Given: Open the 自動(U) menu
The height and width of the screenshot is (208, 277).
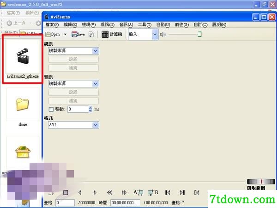Looking at the screenshot, I should point(163,24).
